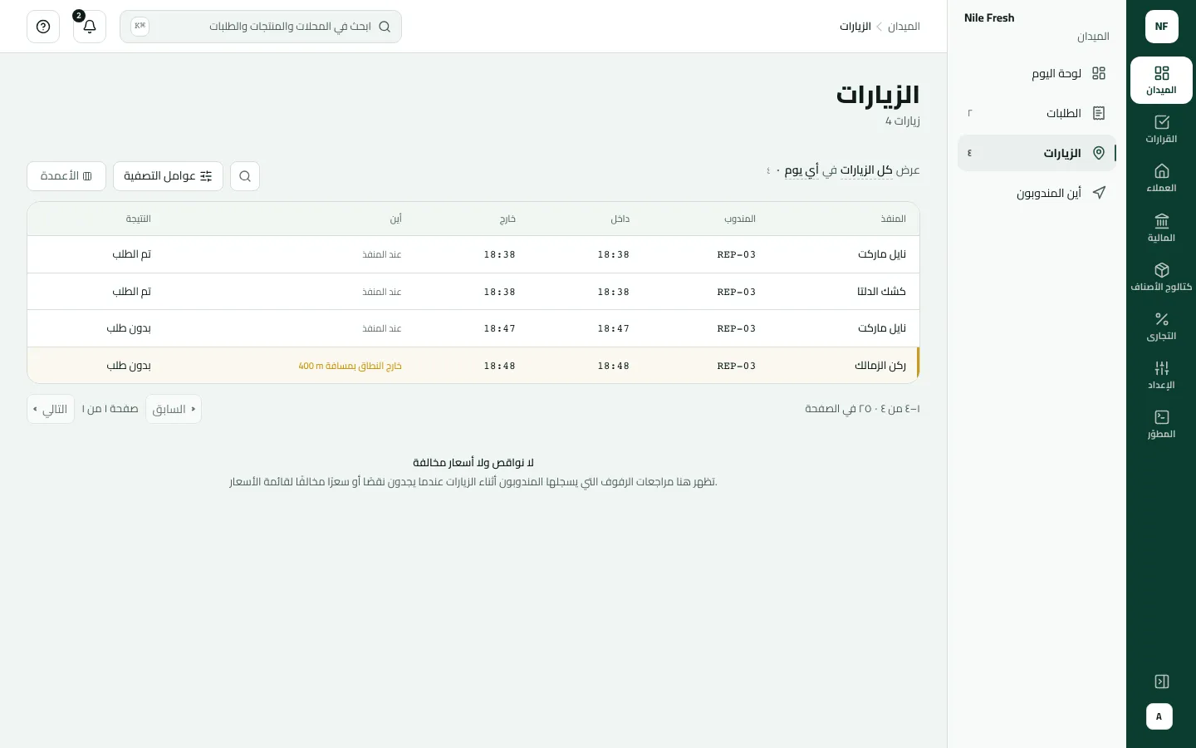Select الزيارات in the sidebar

pos(1037,153)
